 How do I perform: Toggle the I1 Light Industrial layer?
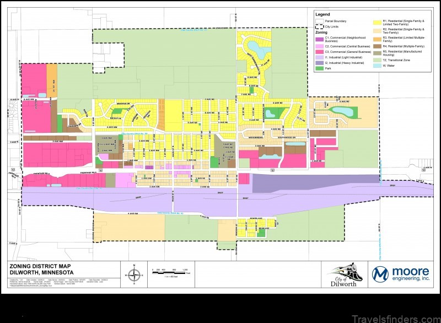click(320, 57)
